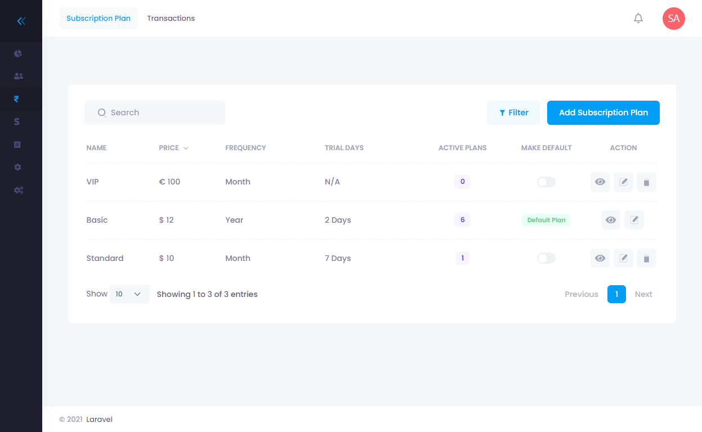Focus the Search input field
This screenshot has height=432, width=702.
160,112
